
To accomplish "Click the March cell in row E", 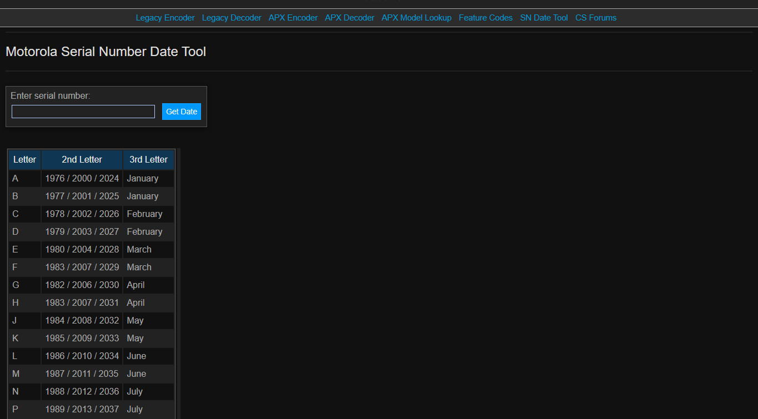I will click(149, 250).
